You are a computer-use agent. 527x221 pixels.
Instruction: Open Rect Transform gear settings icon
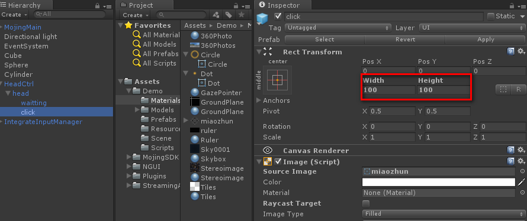pyautogui.click(x=520, y=51)
